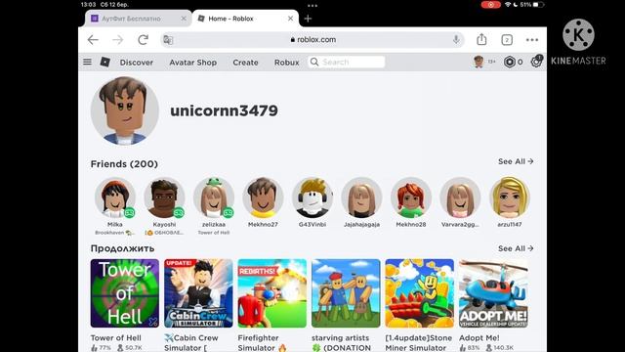Open the browser three-dot menu
625x352 pixels.
click(x=532, y=40)
